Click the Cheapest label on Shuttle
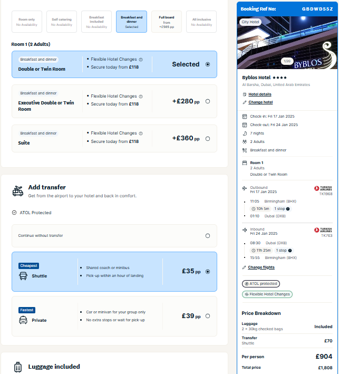Screen dimensions: 339x374 coord(28,266)
